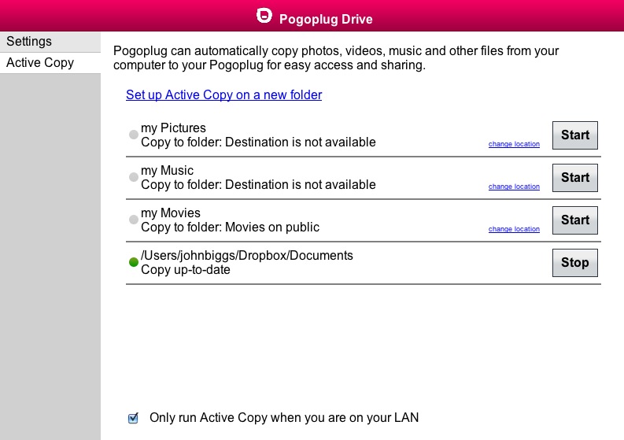Change location for my Pictures
Image resolution: width=624 pixels, height=440 pixels.
coord(514,144)
